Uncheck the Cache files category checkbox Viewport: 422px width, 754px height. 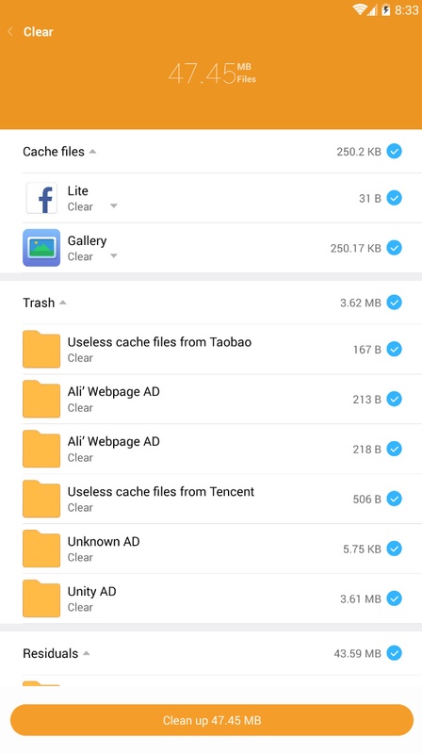pos(394,152)
